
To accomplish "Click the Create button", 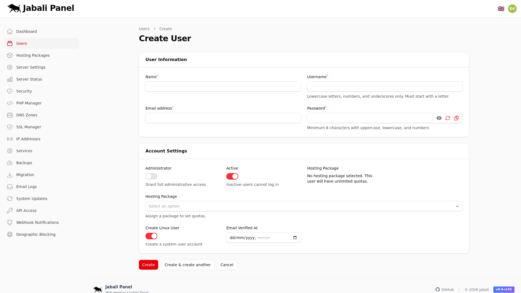I will click(148, 265).
